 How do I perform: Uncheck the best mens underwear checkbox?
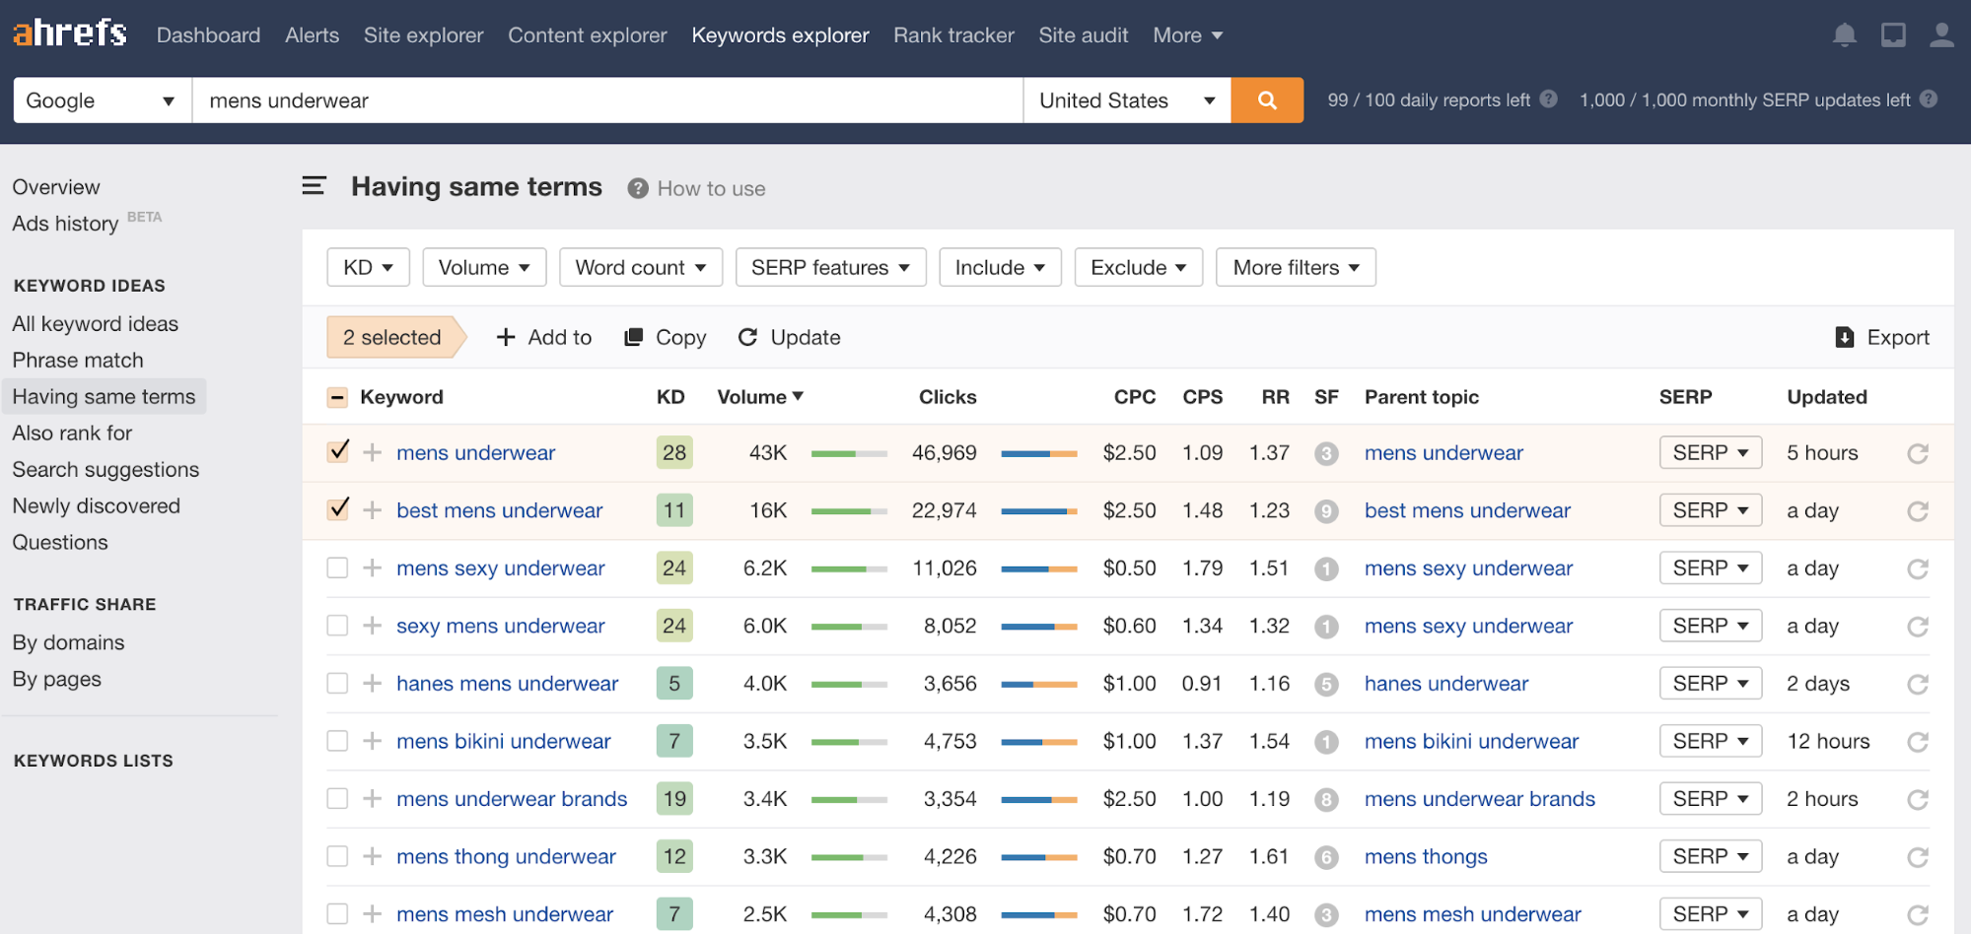[x=338, y=510]
